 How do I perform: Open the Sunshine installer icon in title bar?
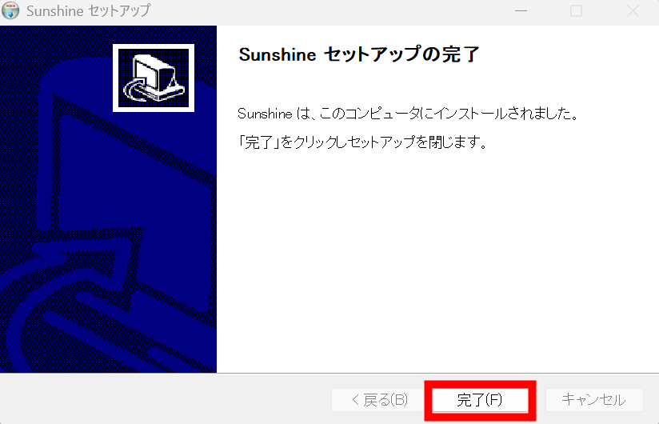pos(10,10)
